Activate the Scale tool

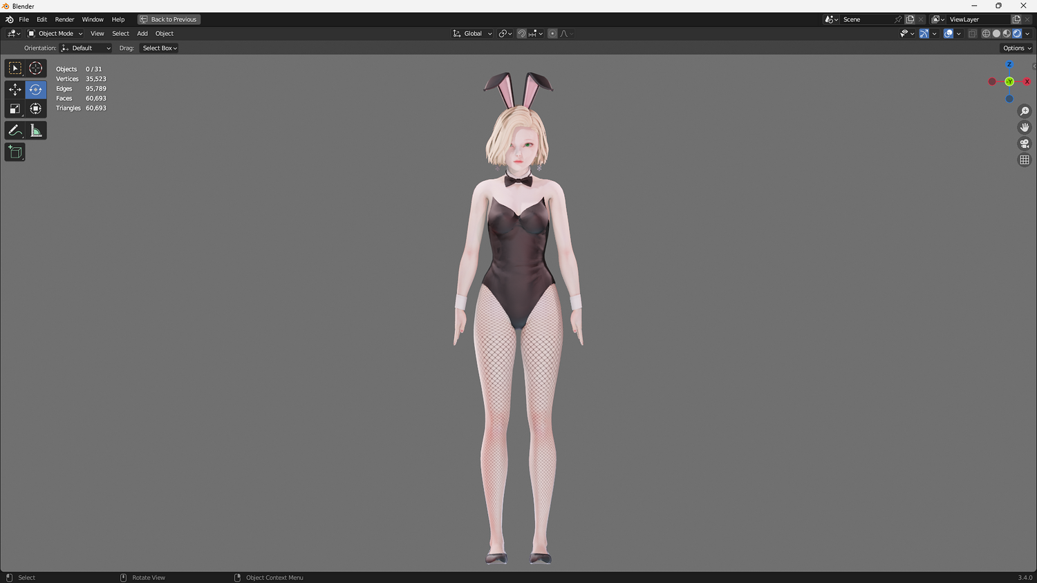15,108
